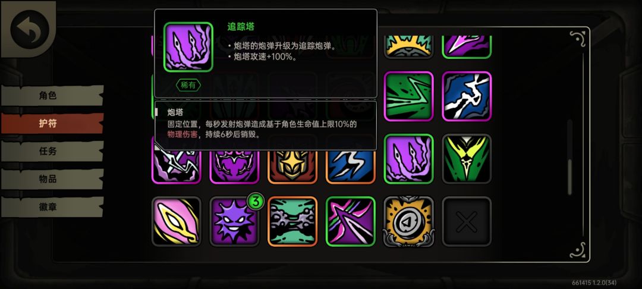Tap the purple spiky face charm with 3
Image resolution: width=642 pixels, height=289 pixels.
[x=235, y=221]
